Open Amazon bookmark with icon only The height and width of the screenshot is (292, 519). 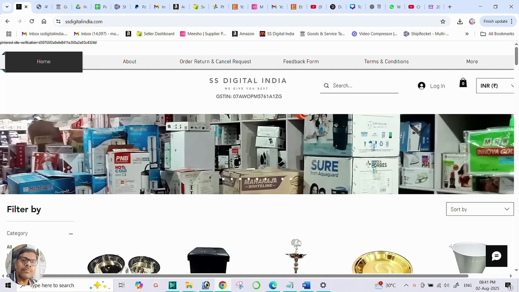[128, 34]
